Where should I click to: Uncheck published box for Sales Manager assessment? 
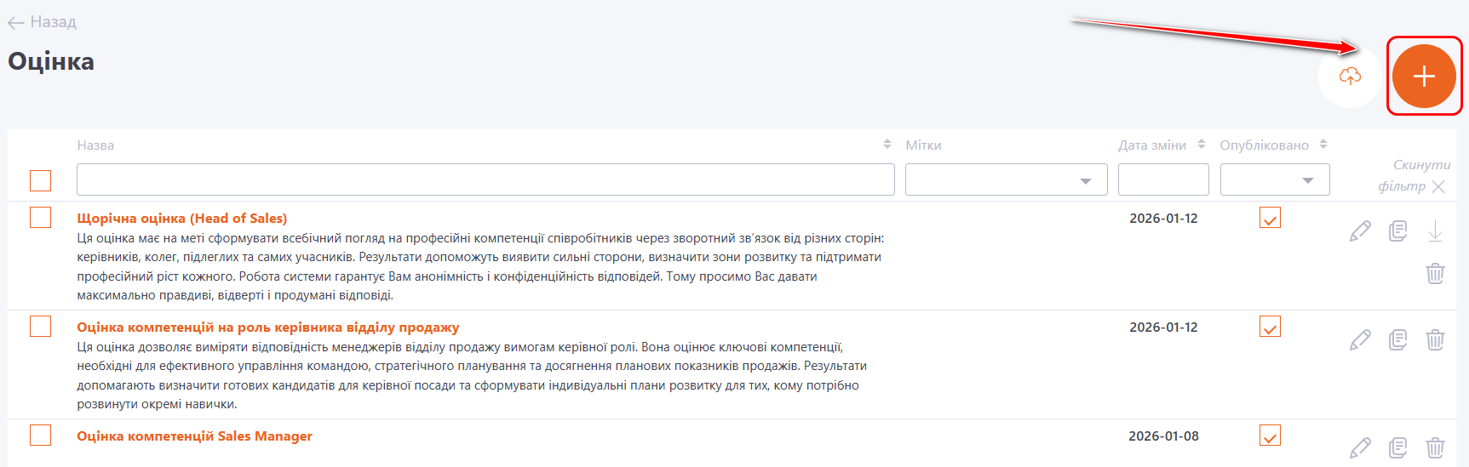(x=1270, y=436)
